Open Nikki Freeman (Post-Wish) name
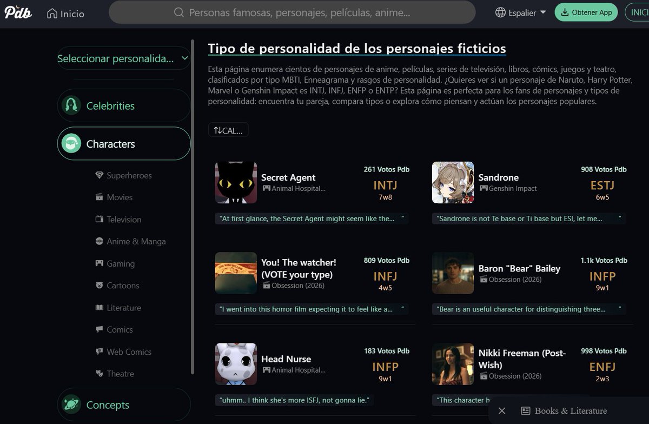649x424 pixels. pyautogui.click(x=522, y=359)
